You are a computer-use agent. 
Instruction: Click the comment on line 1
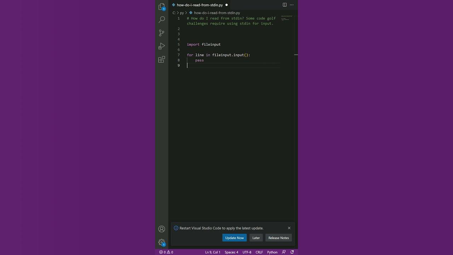coord(231,21)
